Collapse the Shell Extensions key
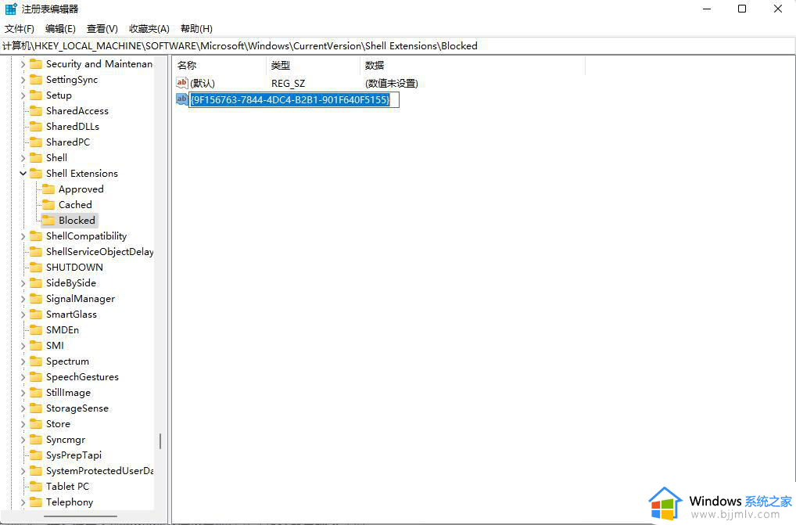Image resolution: width=796 pixels, height=525 pixels. (23, 174)
